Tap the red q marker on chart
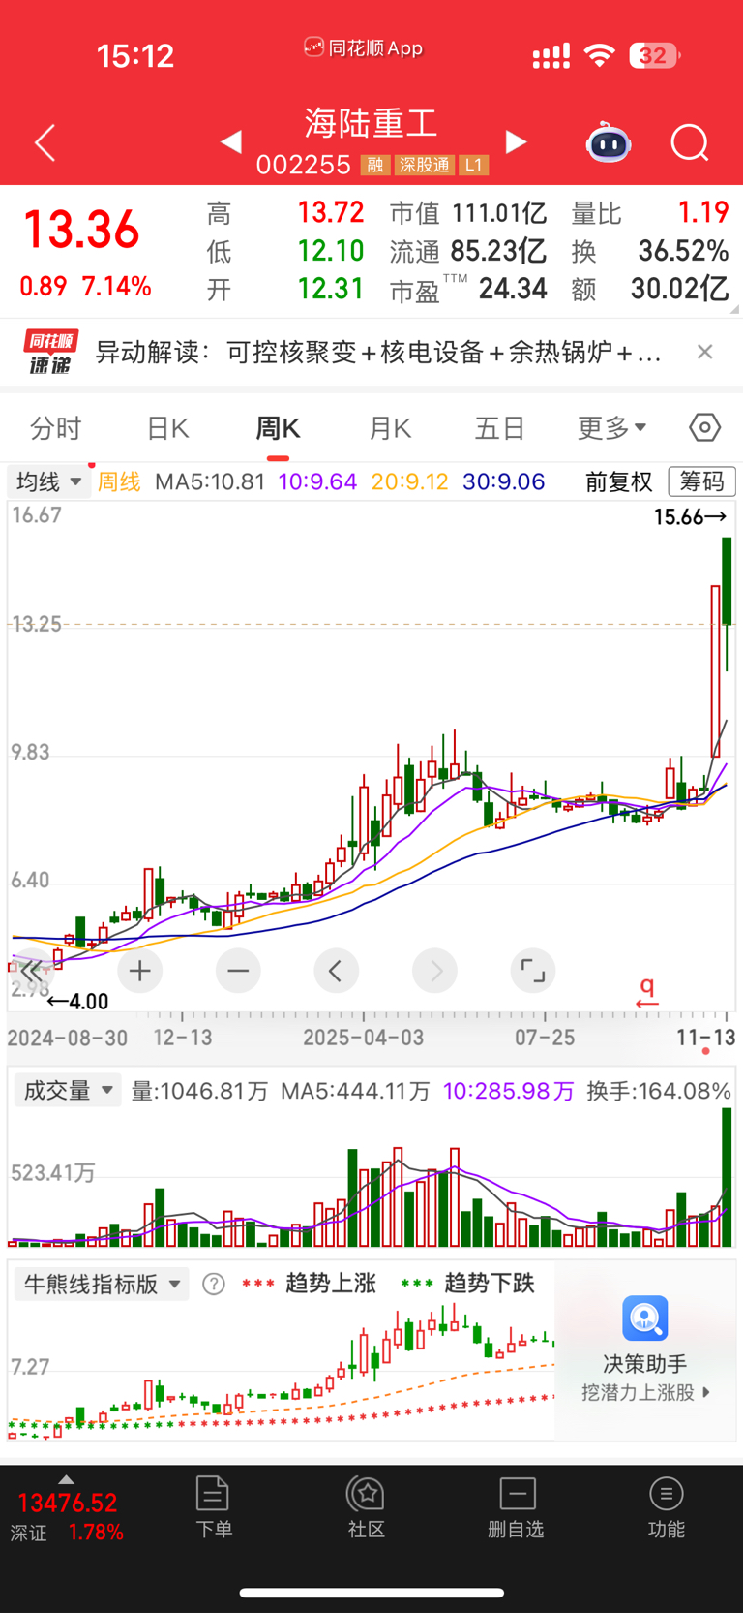744x1613 pixels. coord(647,992)
